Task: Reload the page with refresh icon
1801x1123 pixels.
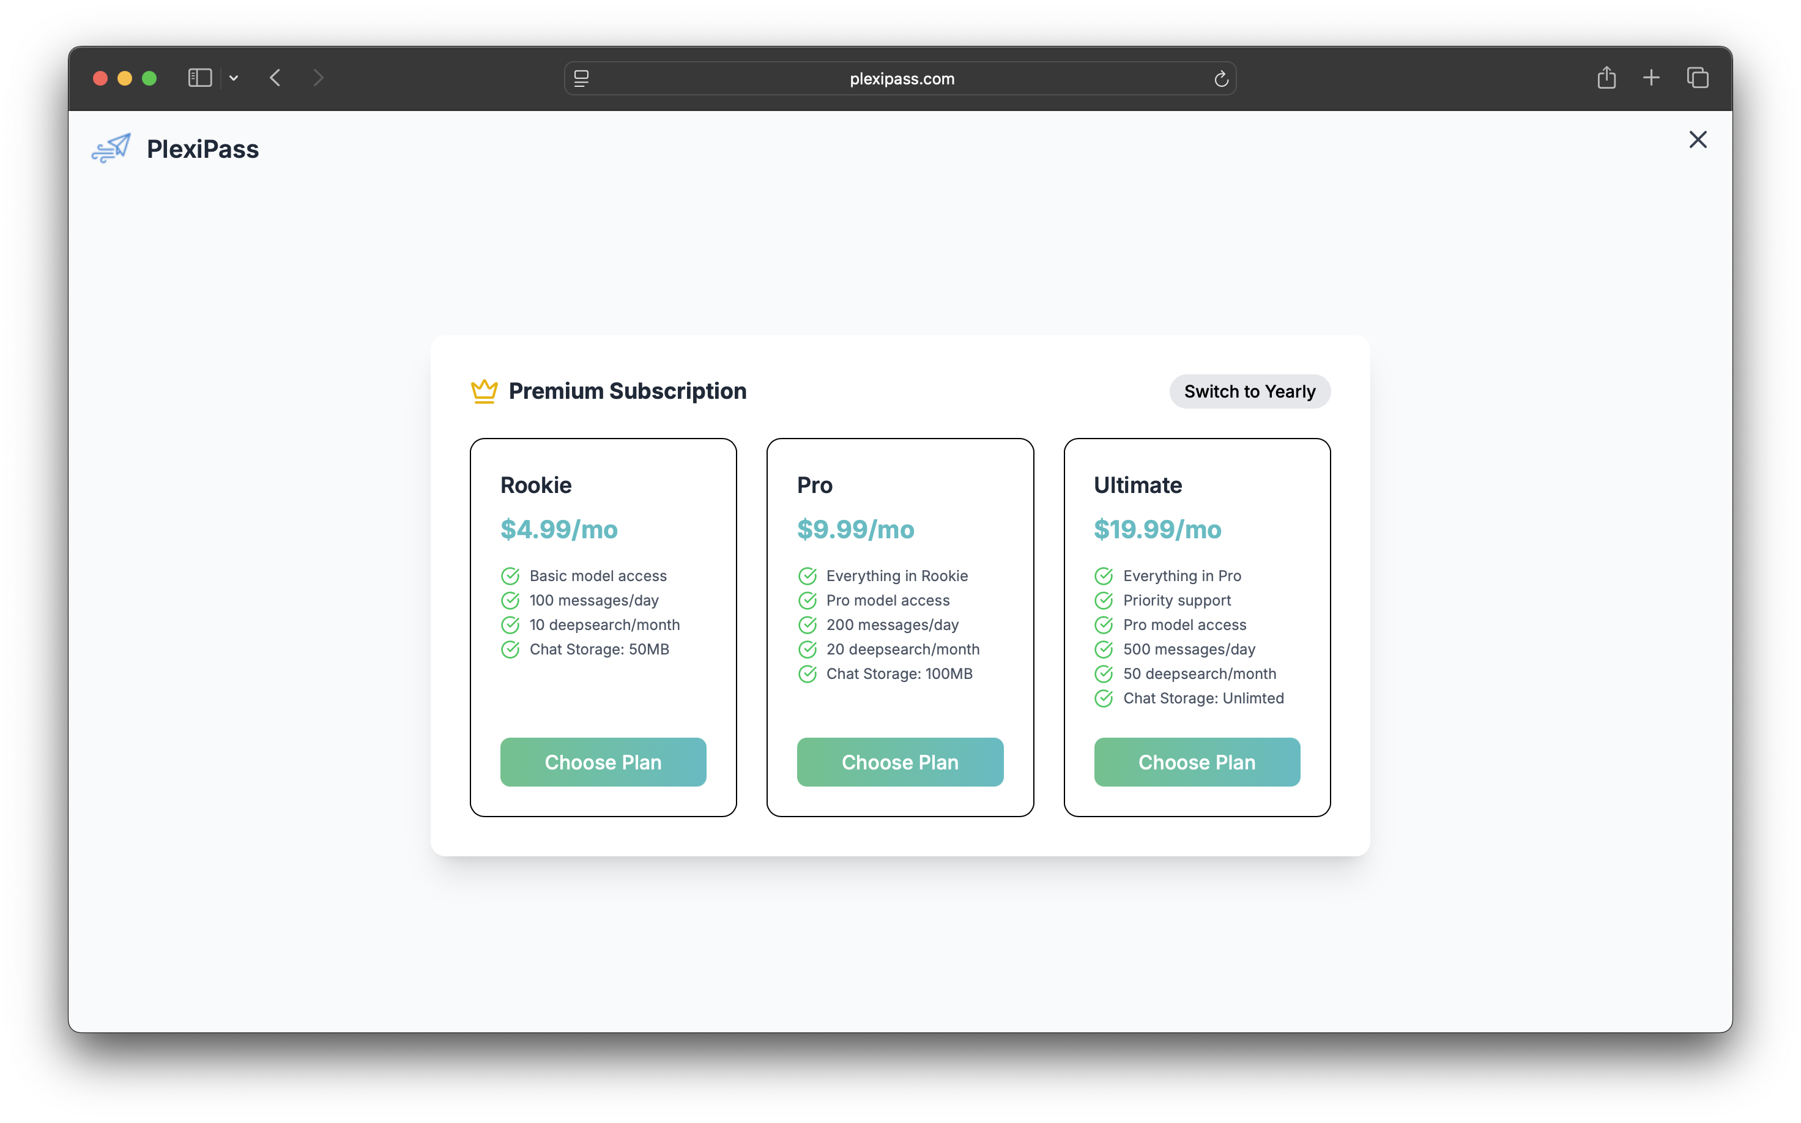Action: [1221, 79]
